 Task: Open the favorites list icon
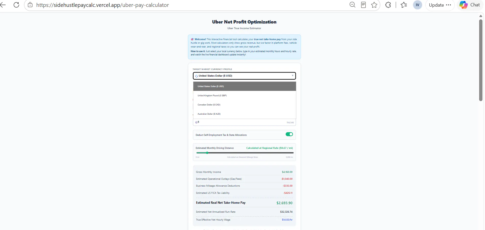[404, 5]
